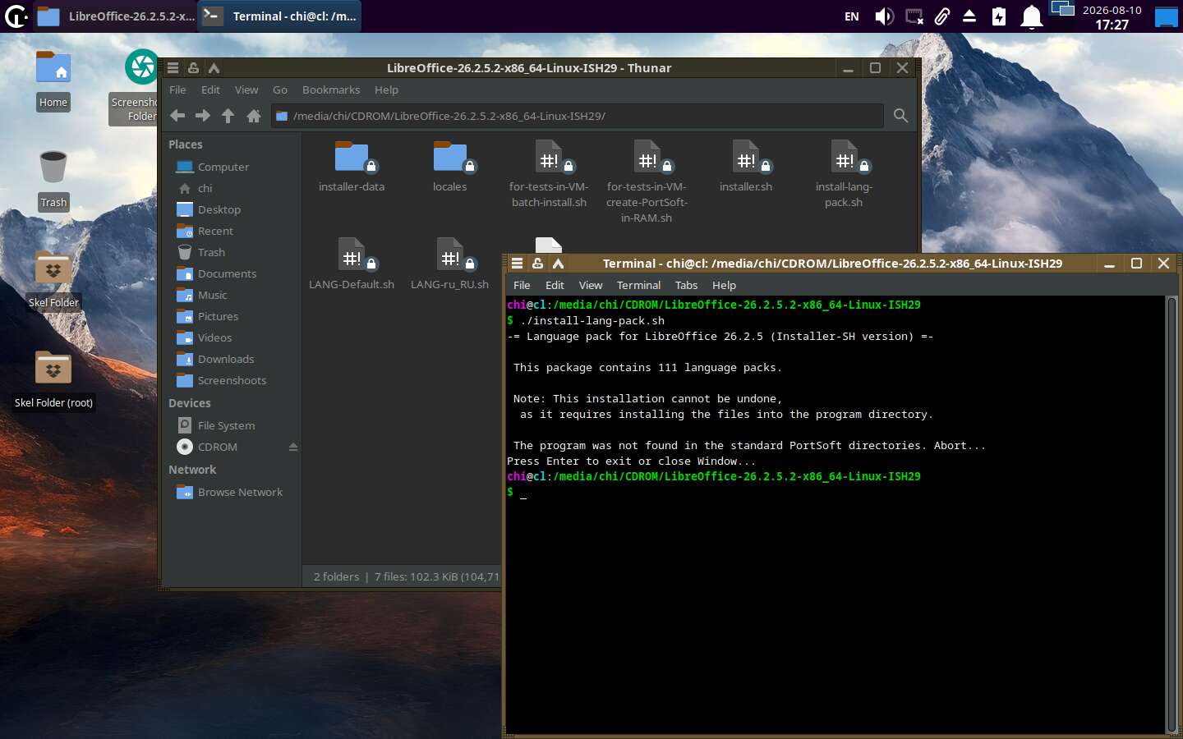Open the clock showing 17:27

pyautogui.click(x=1112, y=16)
